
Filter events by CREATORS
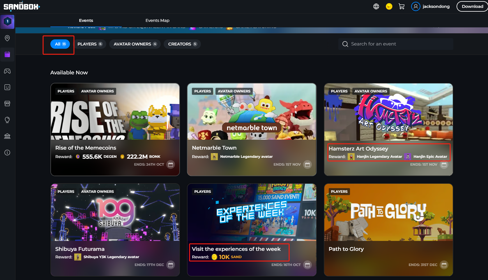click(182, 44)
